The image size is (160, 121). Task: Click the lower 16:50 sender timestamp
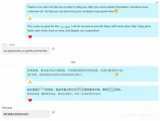click(9, 108)
